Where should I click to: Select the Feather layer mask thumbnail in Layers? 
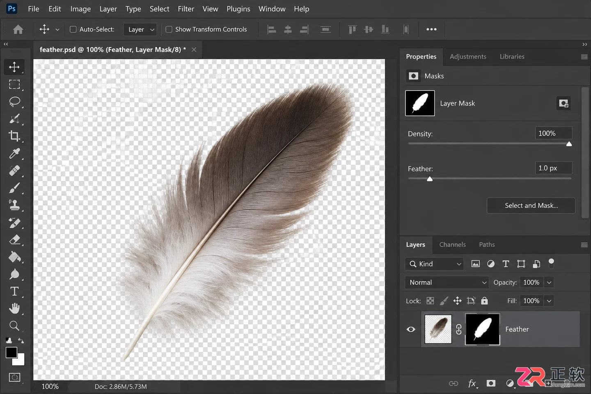point(482,330)
